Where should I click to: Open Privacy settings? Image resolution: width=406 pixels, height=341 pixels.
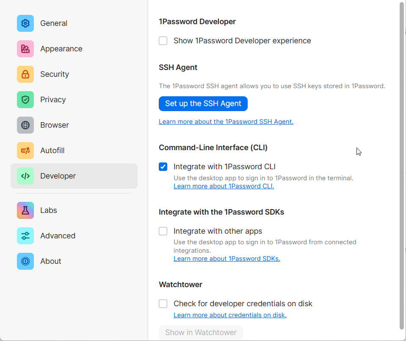coord(74,100)
